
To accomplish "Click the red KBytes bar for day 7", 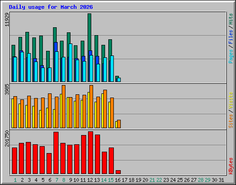I will pyautogui.click(x=56, y=153).
